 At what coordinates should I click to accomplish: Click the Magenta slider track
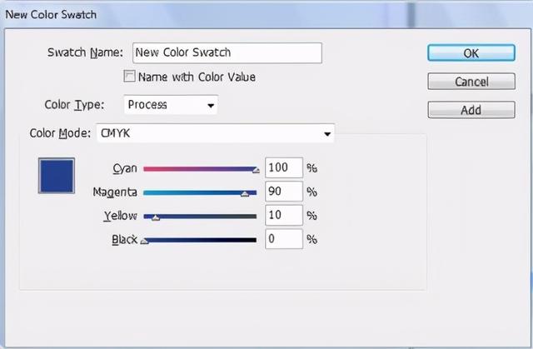(x=200, y=192)
